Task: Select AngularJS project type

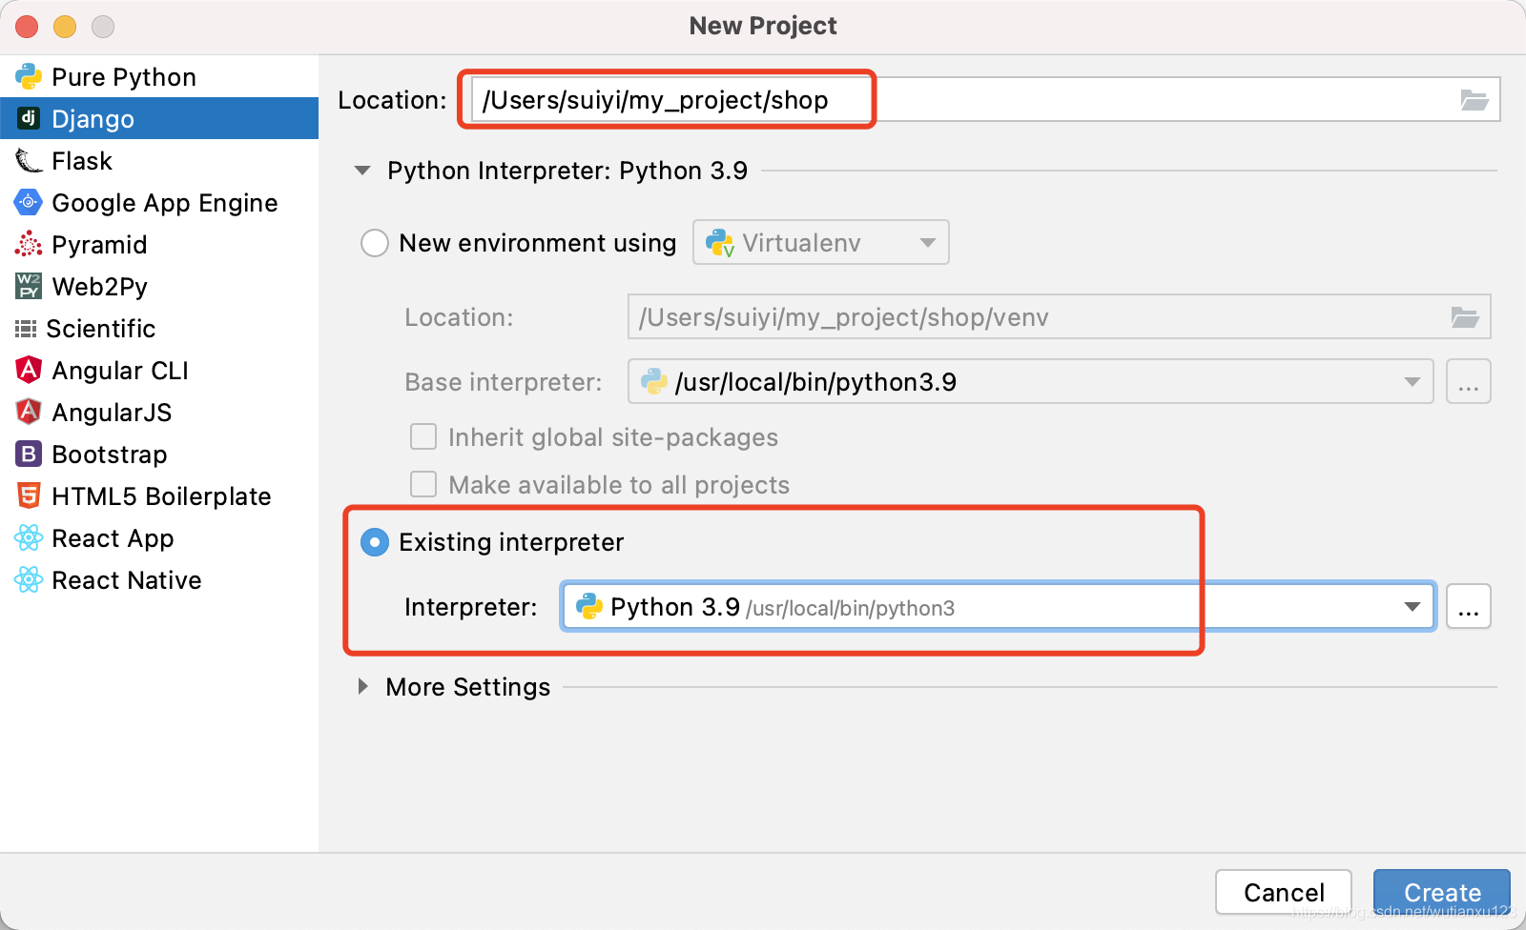Action: click(x=159, y=412)
